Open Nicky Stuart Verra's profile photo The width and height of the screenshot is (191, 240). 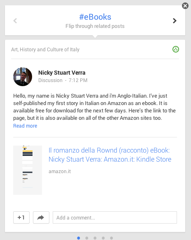pos(23,77)
